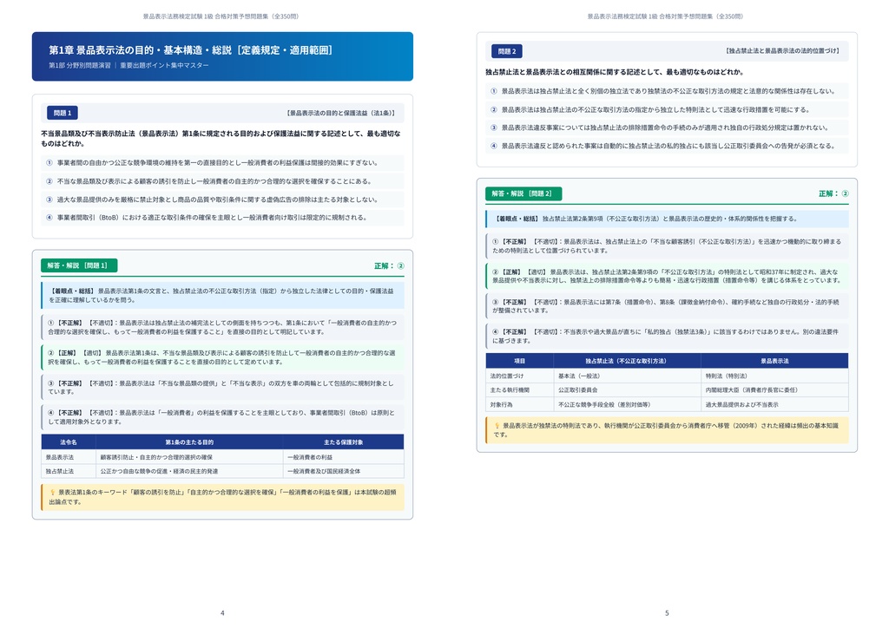
Task: Click tag 【独占禁止法と景品表示法の法的位置づけ】
Action: [x=782, y=51]
